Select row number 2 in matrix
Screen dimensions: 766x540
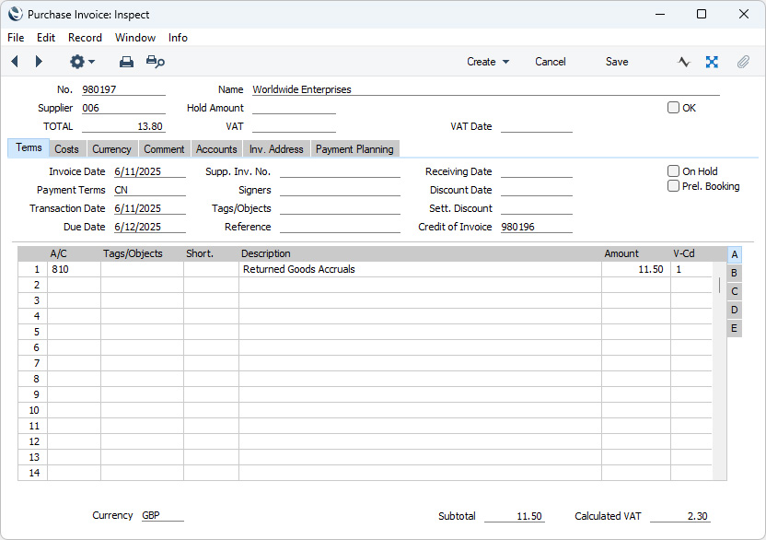[x=33, y=285]
